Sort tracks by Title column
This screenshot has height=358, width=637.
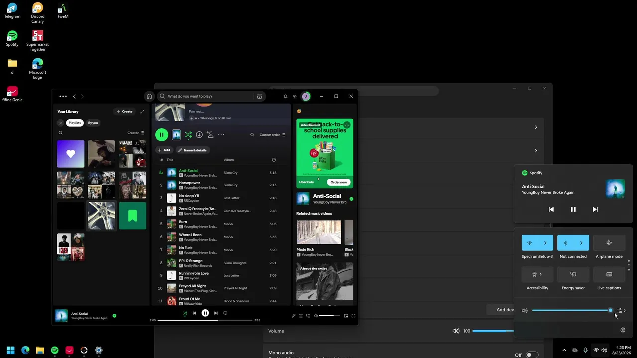point(170,160)
